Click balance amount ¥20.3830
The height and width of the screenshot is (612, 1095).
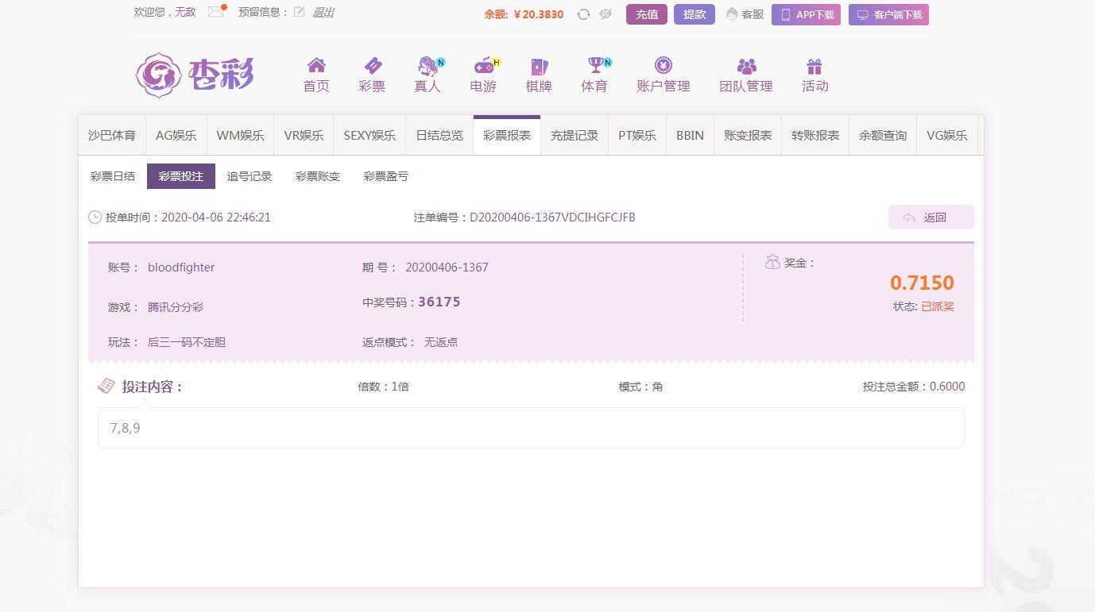[539, 14]
